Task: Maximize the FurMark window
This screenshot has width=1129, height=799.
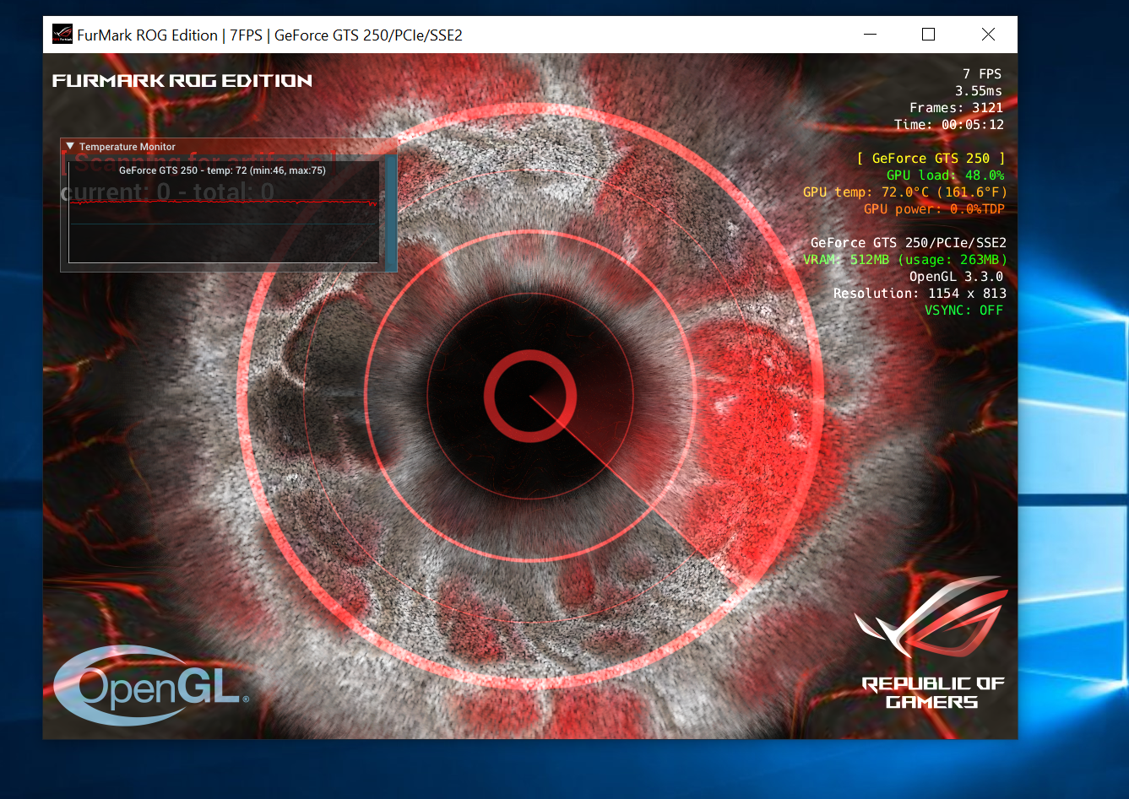Action: coord(929,35)
